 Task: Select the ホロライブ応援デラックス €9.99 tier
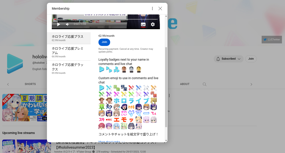click(x=69, y=69)
